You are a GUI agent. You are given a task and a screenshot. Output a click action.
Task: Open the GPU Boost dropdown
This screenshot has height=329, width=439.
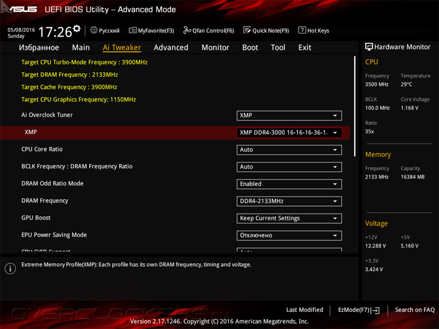(x=289, y=218)
